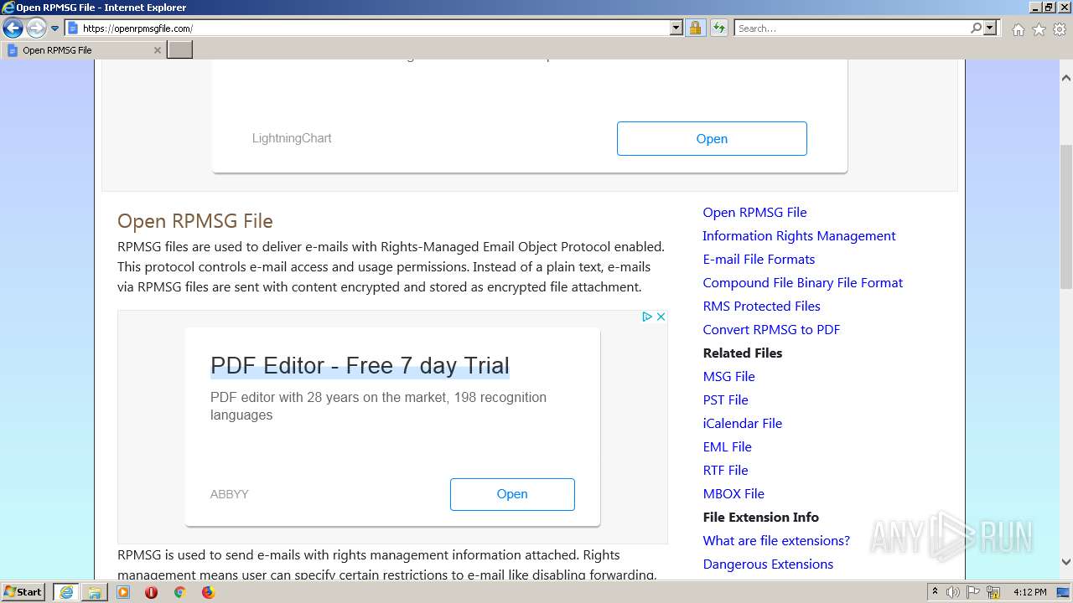Image resolution: width=1073 pixels, height=603 pixels.
Task: Launch Chrome from the taskbar
Action: [x=179, y=592]
